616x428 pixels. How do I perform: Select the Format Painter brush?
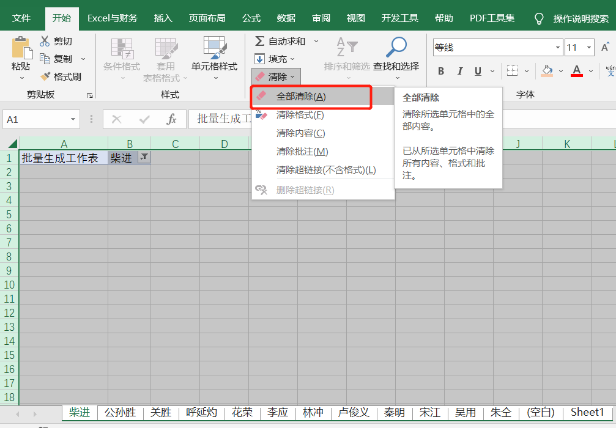coord(45,76)
